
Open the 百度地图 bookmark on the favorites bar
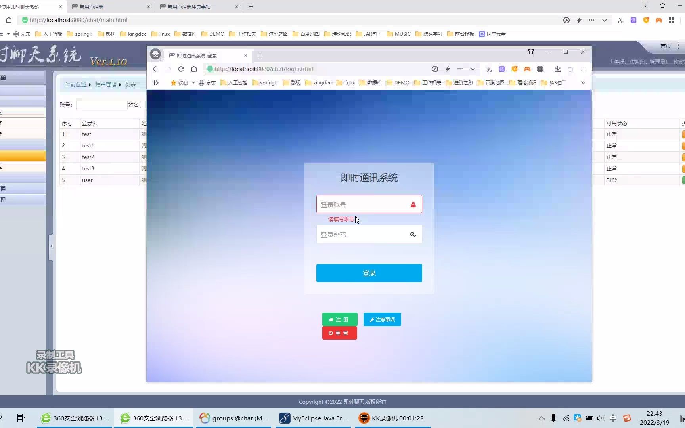(494, 82)
